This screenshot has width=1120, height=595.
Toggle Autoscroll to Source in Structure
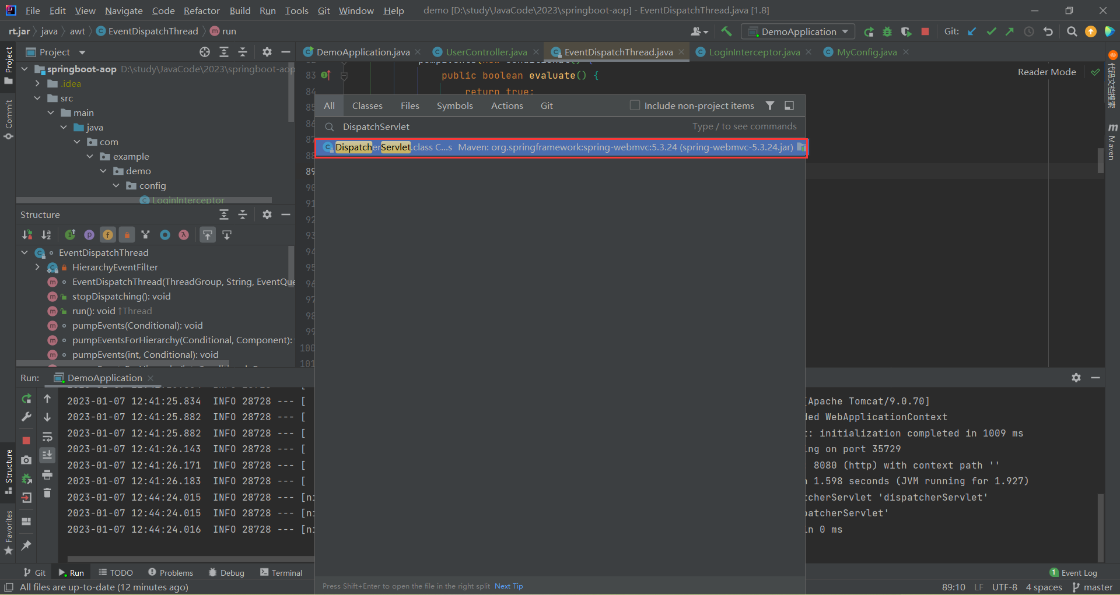(x=208, y=235)
